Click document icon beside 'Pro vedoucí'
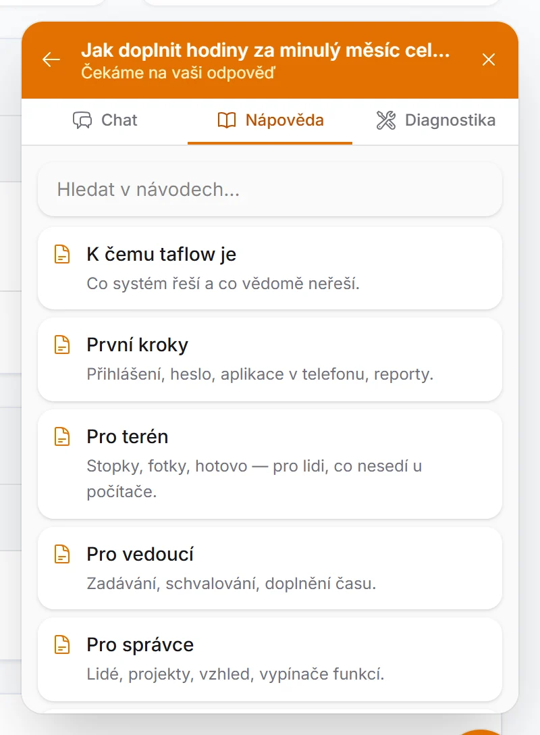The image size is (540, 735). (x=62, y=554)
